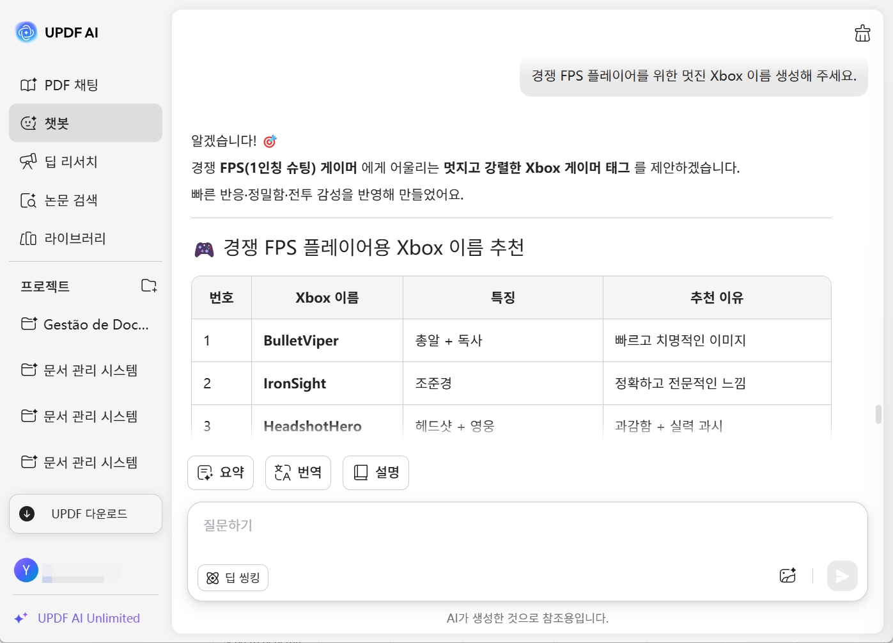Viewport: 893px width, 643px height.
Task: Click the UPDF 다운로드 button
Action: (86, 514)
